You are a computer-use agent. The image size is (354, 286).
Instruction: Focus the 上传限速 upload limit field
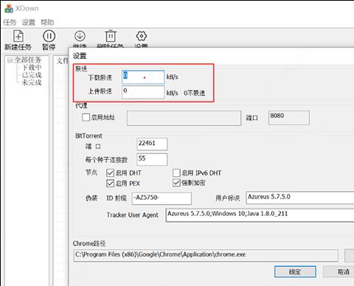[143, 92]
